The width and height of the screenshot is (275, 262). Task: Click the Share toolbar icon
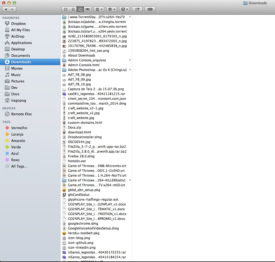pyautogui.click(x=137, y=9)
